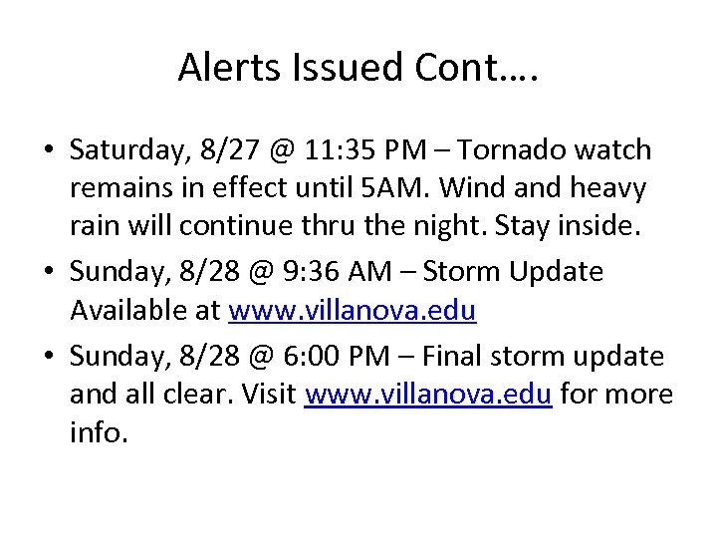
Task: Click the "Alerts Issued Cont…." slide title
Action: (x=358, y=67)
